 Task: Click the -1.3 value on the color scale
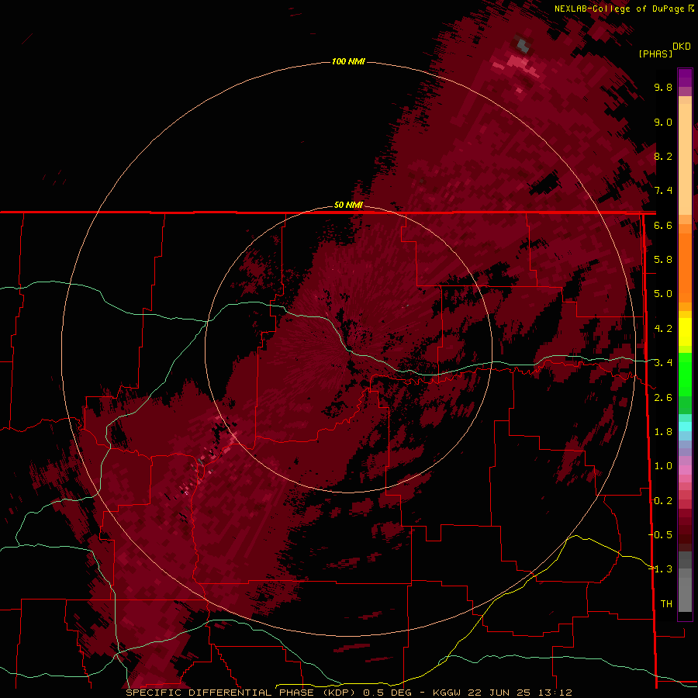661,569
